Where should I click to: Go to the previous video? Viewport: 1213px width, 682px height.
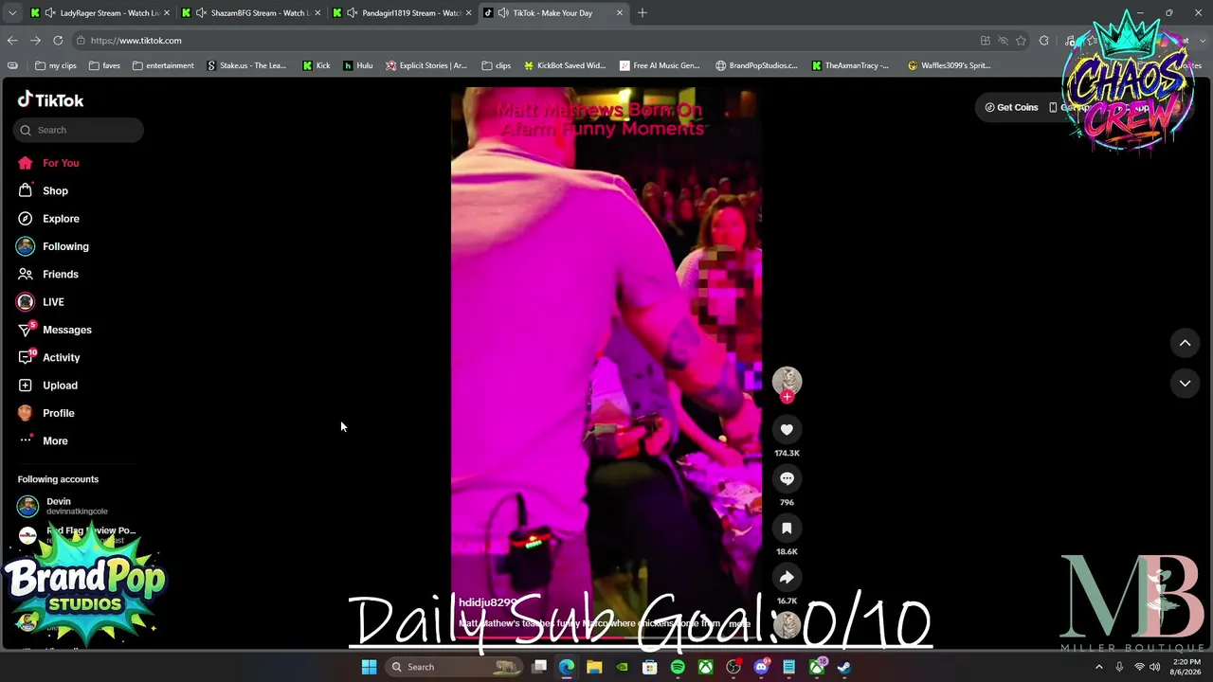coord(1185,343)
